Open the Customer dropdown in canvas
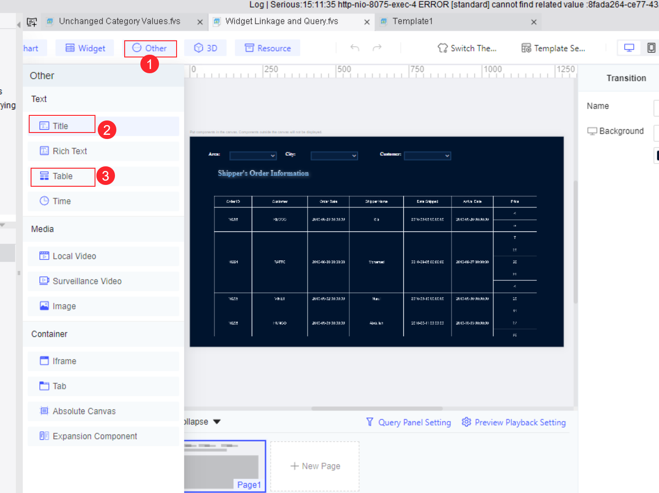 427,156
